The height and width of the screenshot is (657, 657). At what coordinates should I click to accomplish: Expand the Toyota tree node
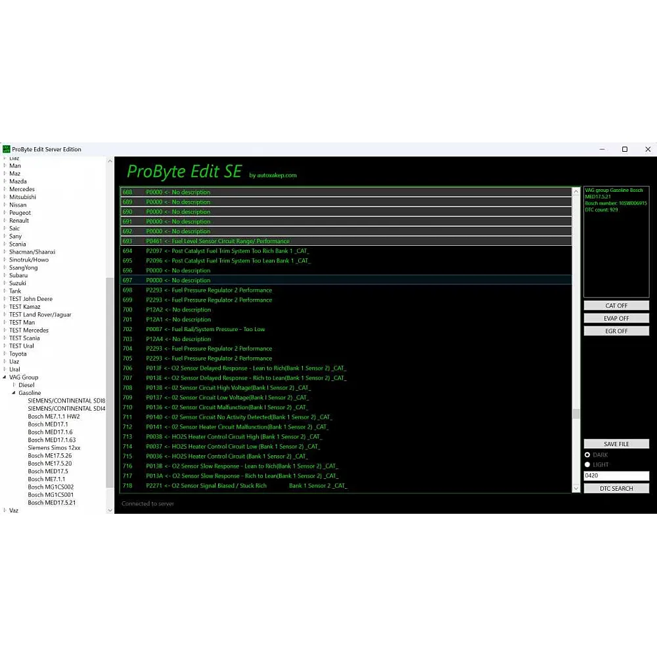pos(5,354)
